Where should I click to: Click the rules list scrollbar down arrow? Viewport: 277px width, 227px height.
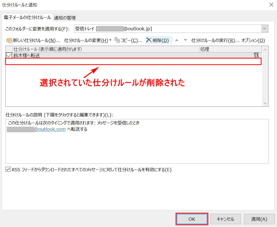tap(265, 103)
